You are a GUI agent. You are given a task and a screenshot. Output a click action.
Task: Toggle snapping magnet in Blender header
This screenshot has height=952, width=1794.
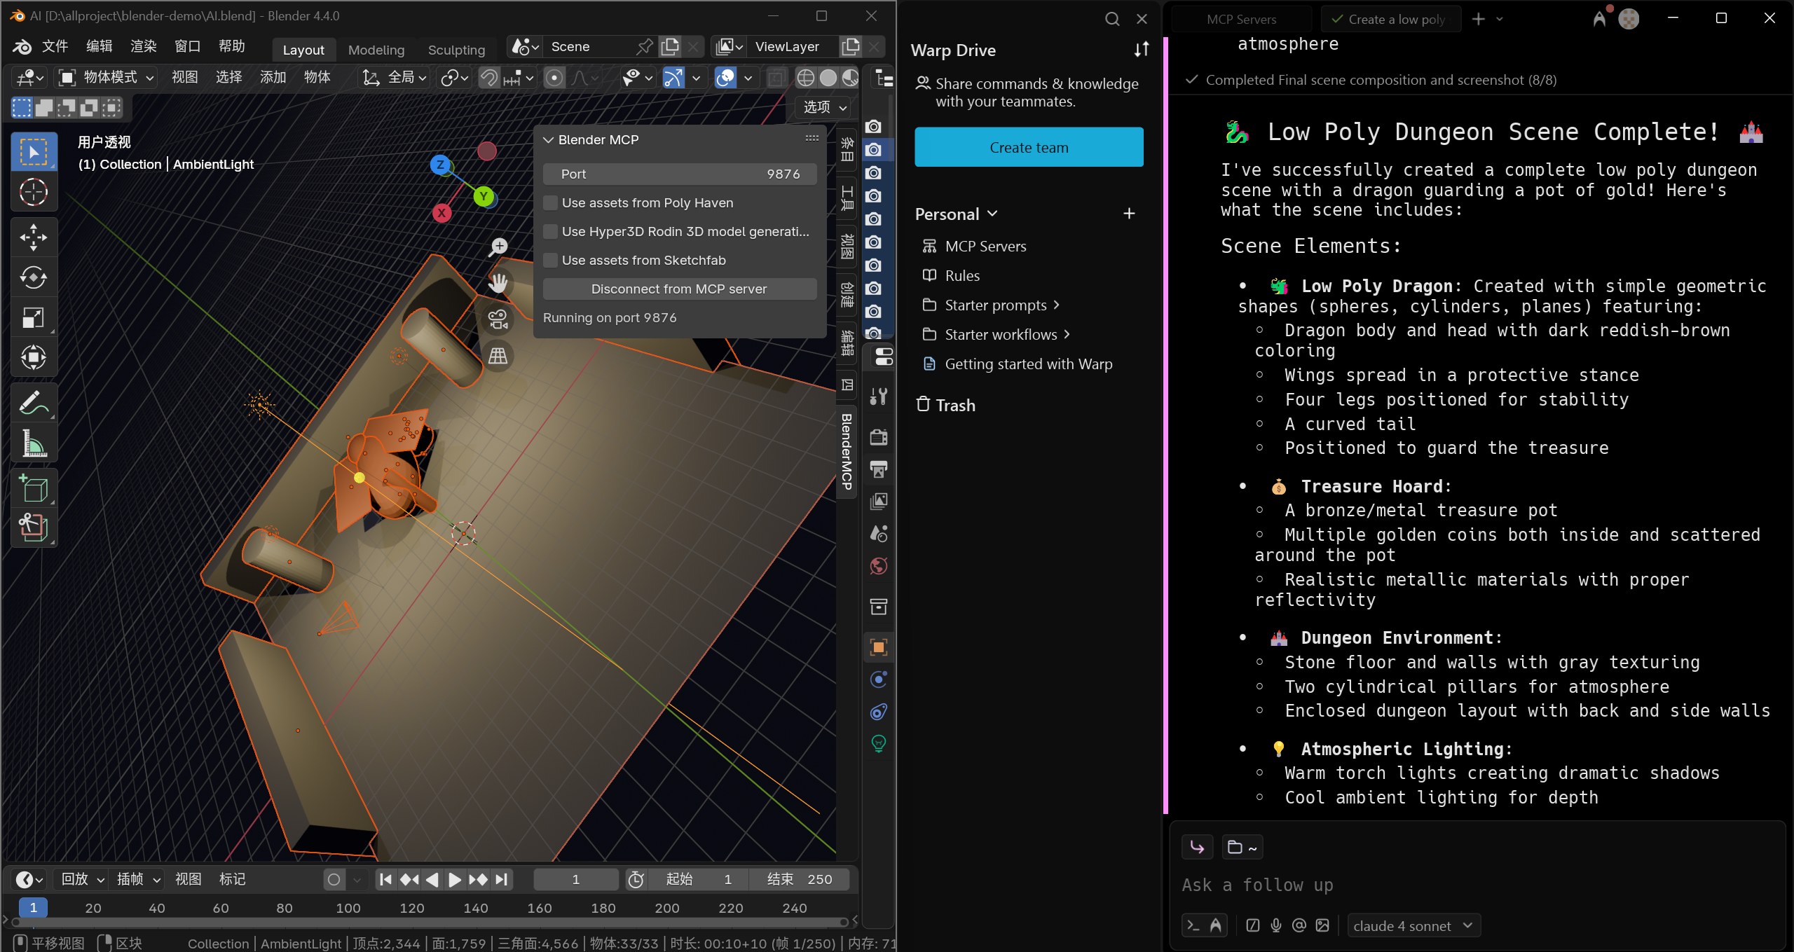coord(489,78)
